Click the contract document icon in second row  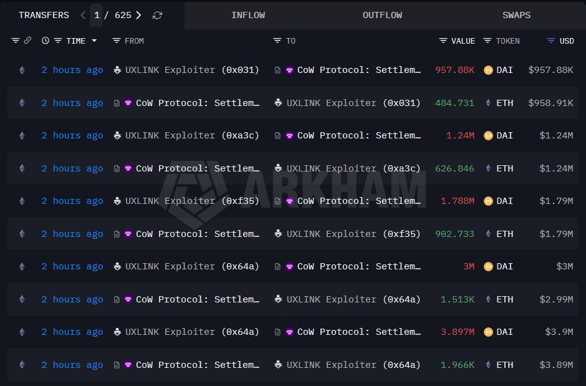tap(117, 103)
